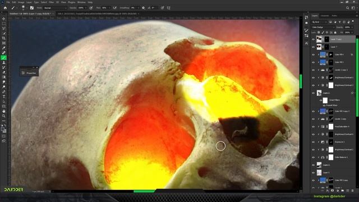
Task: Open the Flow value dropdown
Action: click(x=109, y=8)
